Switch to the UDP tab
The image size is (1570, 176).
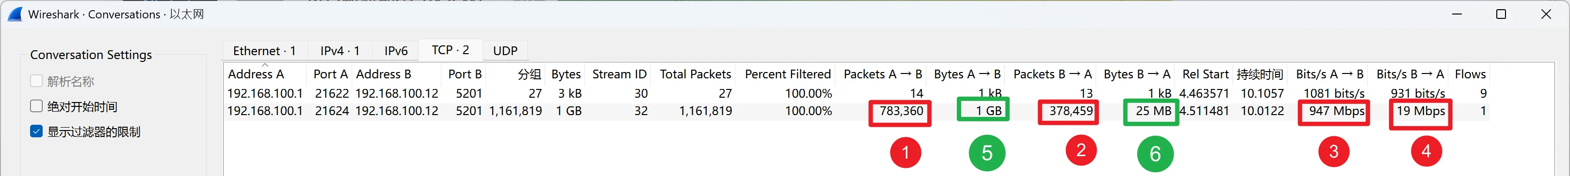click(504, 51)
